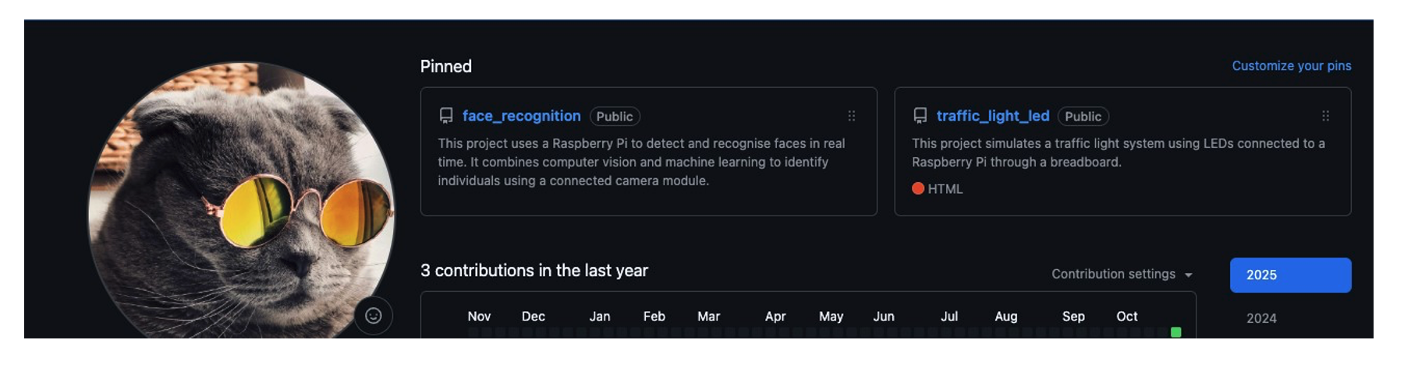Expand the Contribution settings dropdown
Image resolution: width=1404 pixels, height=368 pixels.
coord(1122,274)
